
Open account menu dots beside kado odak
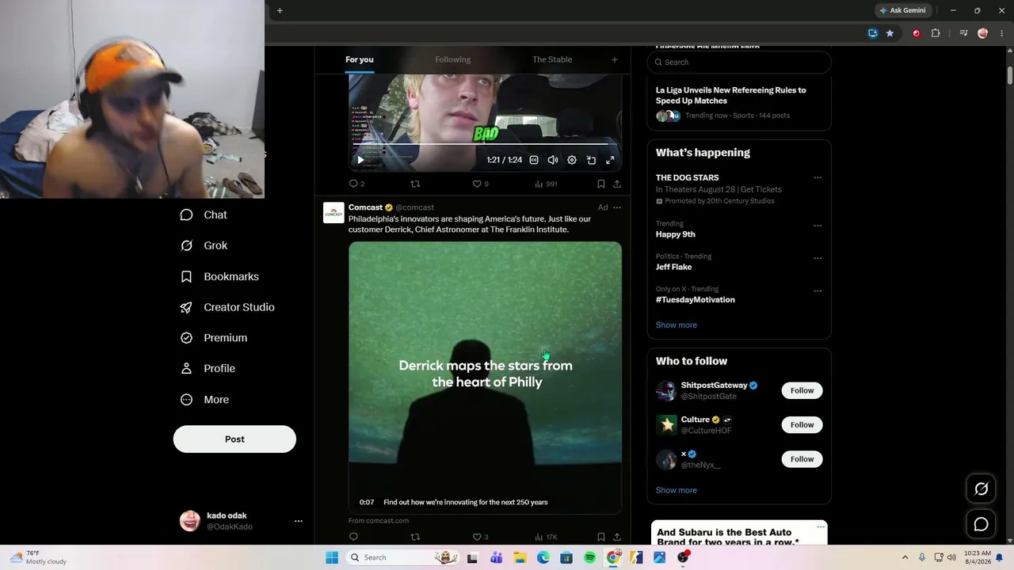[299, 521]
